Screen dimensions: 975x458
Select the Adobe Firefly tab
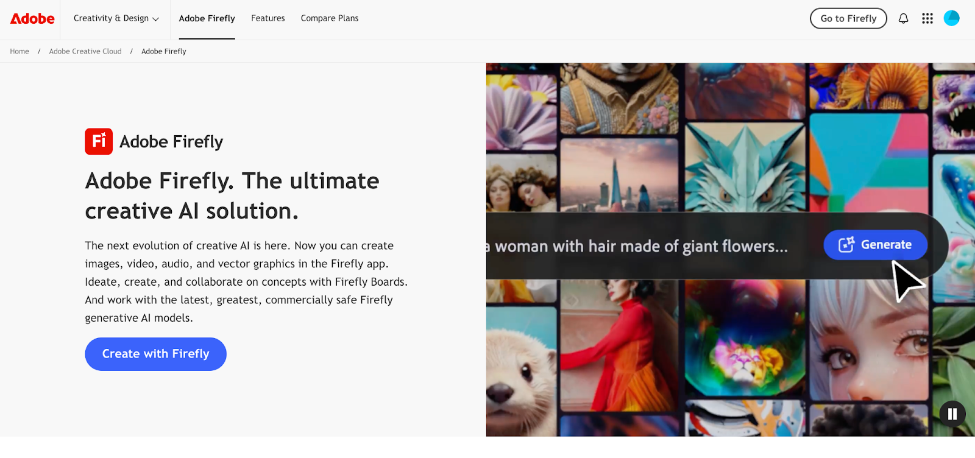point(207,18)
